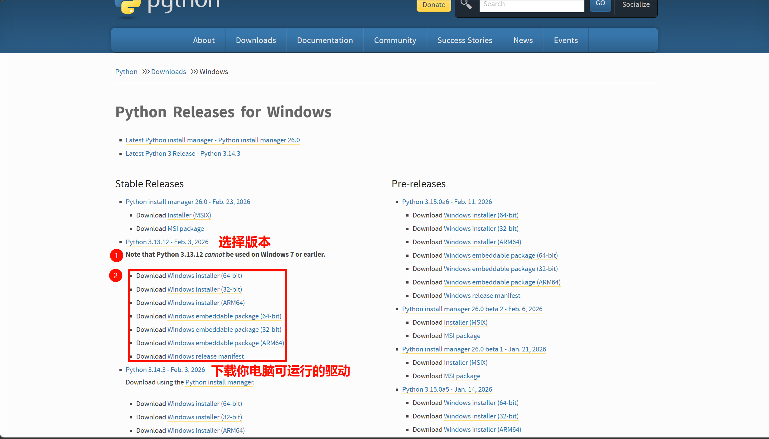Open Python 3.15.0a5 pre-release link
Screen dimensions: 769x439
pyautogui.click(x=447, y=389)
